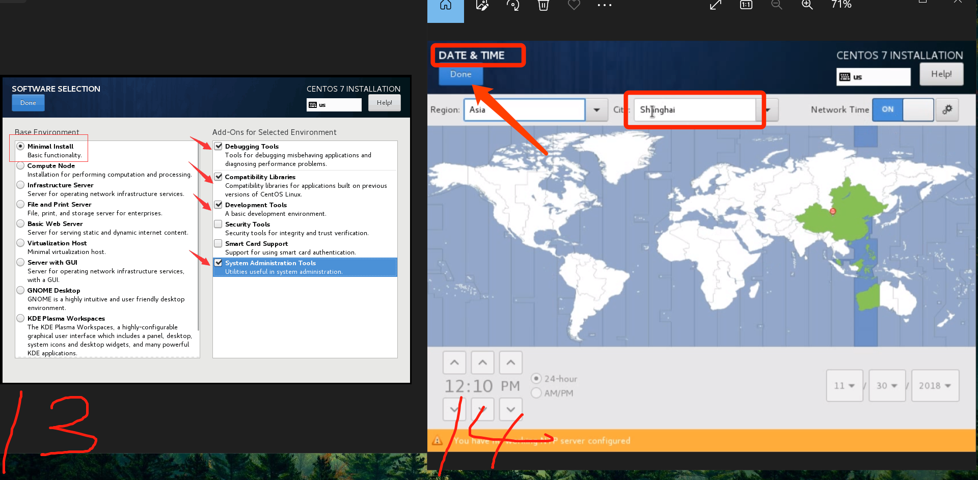
Task: Decrease the minutes with the down arrow
Action: 482,409
